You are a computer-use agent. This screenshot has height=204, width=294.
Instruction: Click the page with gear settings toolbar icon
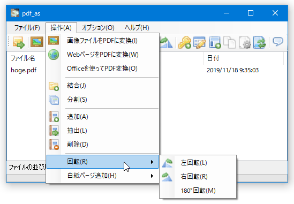[245, 42]
